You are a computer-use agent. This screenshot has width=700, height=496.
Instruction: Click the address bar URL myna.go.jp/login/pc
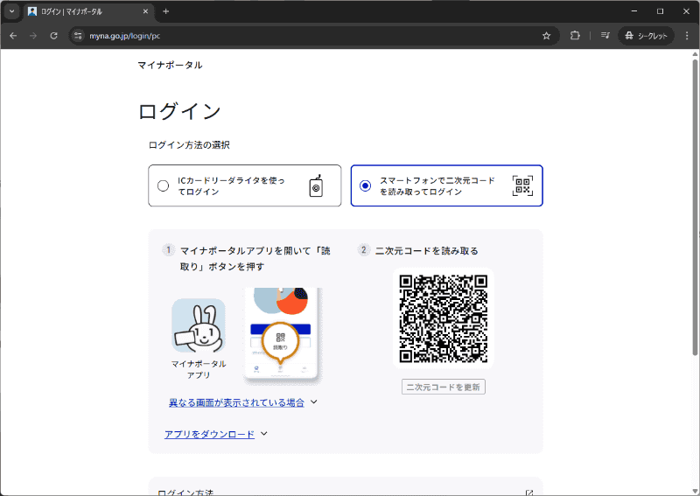124,36
